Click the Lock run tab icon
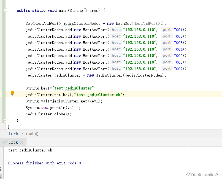Image resolution: width=222 pixels, height=179 pixels. click(x=4, y=142)
